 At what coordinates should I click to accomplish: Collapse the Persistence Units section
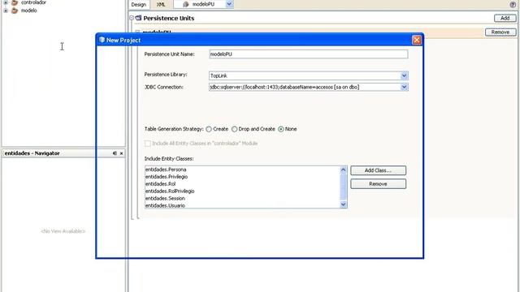(x=132, y=18)
